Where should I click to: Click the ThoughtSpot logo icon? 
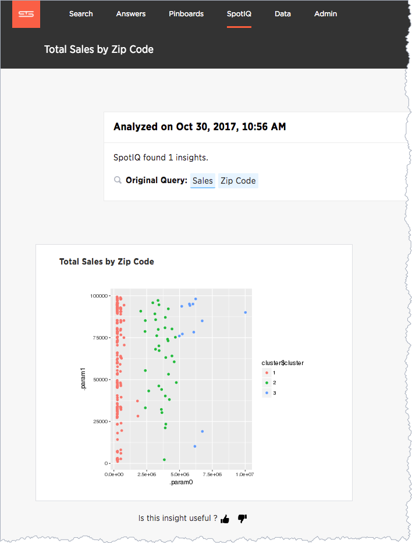tap(26, 14)
